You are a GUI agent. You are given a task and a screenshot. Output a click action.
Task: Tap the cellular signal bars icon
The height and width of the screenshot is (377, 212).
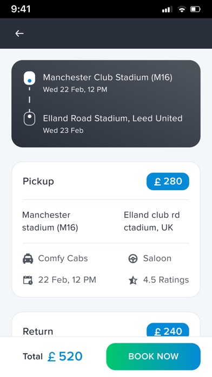pyautogui.click(x=167, y=9)
